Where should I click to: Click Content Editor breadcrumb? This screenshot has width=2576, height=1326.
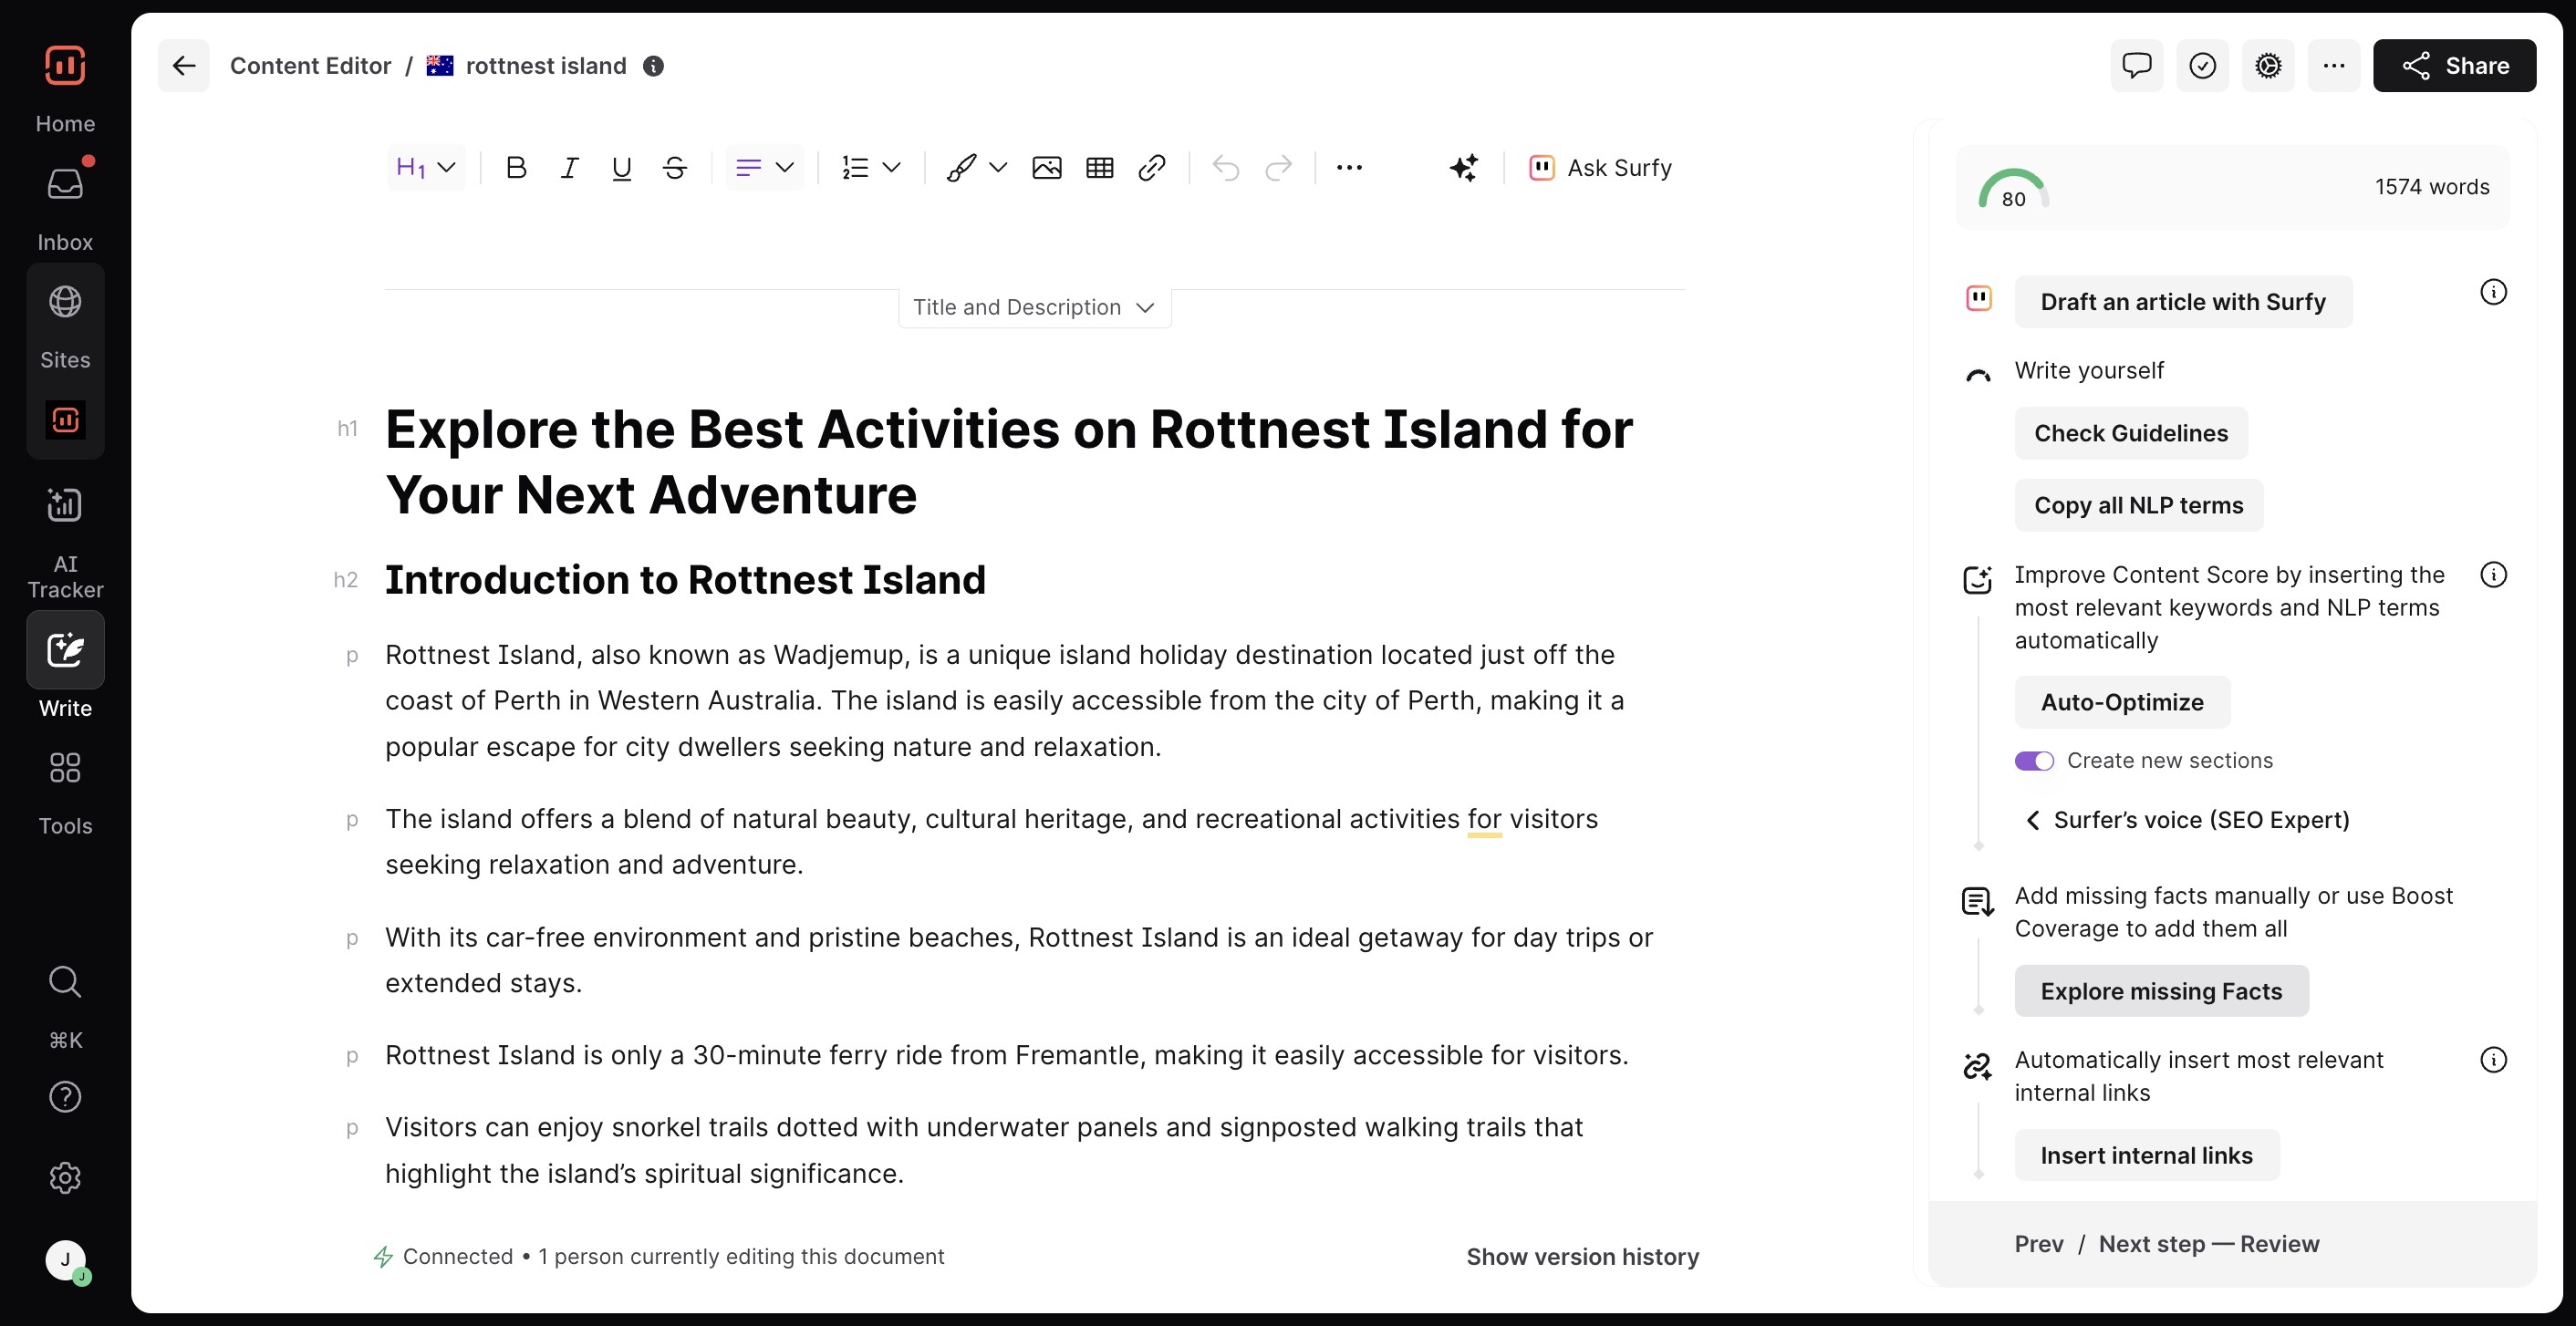[310, 66]
